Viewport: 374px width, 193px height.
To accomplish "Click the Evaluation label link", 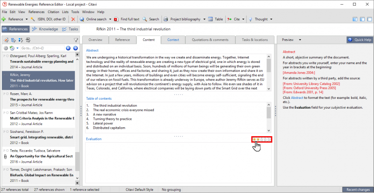I will (93, 139).
